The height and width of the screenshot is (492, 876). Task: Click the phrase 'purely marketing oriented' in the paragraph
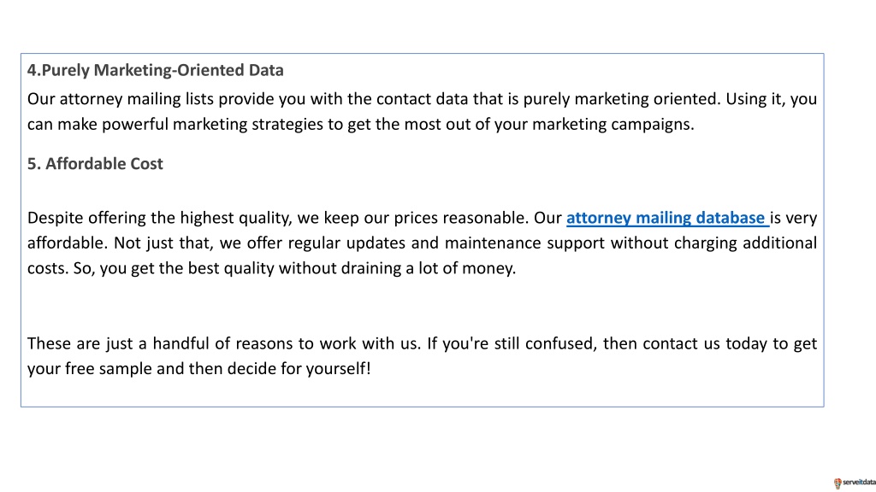coord(622,99)
